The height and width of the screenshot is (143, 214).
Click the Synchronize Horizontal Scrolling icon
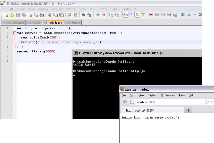[x=117, y=15]
